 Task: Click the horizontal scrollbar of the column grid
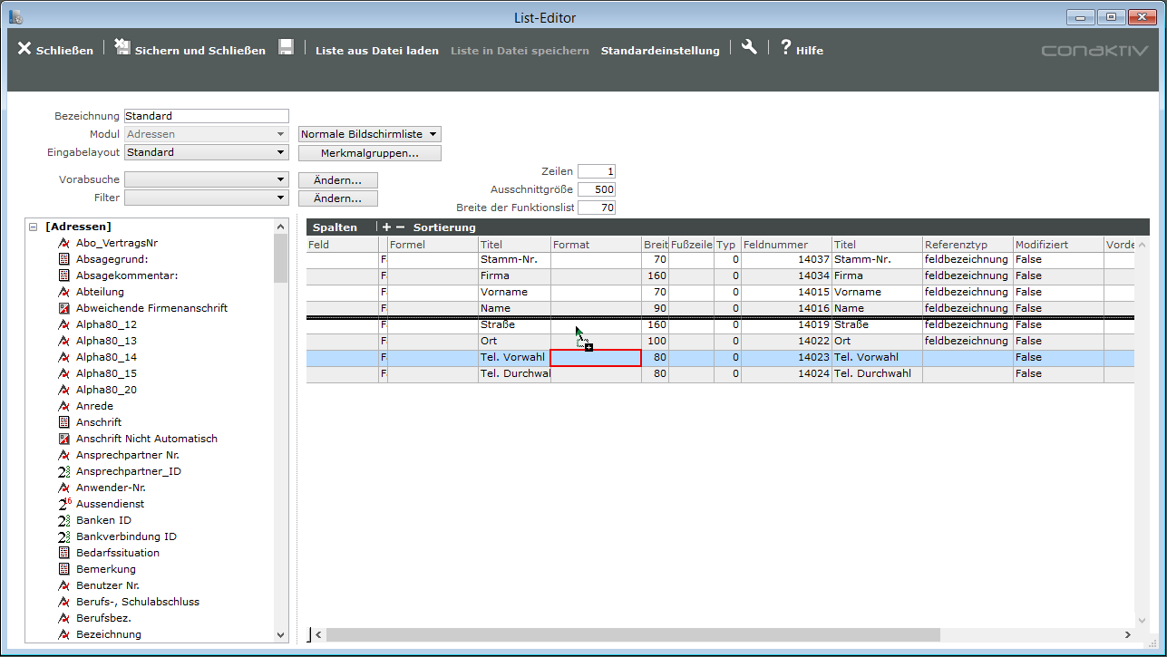pos(635,635)
